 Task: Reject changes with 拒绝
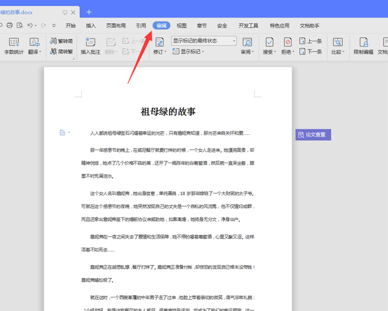(x=288, y=46)
